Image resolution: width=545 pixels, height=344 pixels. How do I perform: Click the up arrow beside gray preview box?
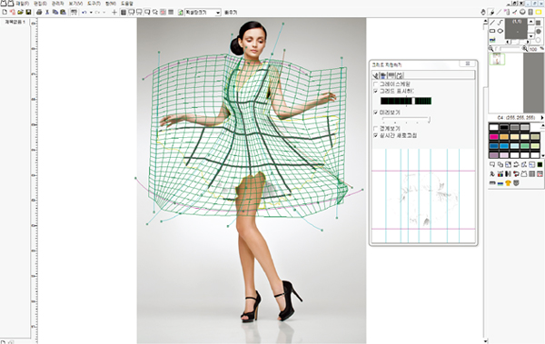point(530,22)
